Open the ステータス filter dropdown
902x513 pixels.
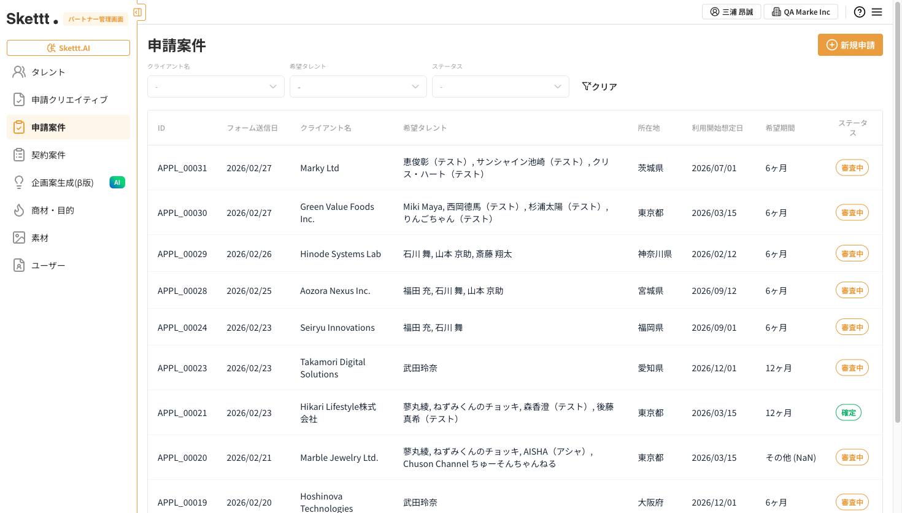tap(500, 87)
